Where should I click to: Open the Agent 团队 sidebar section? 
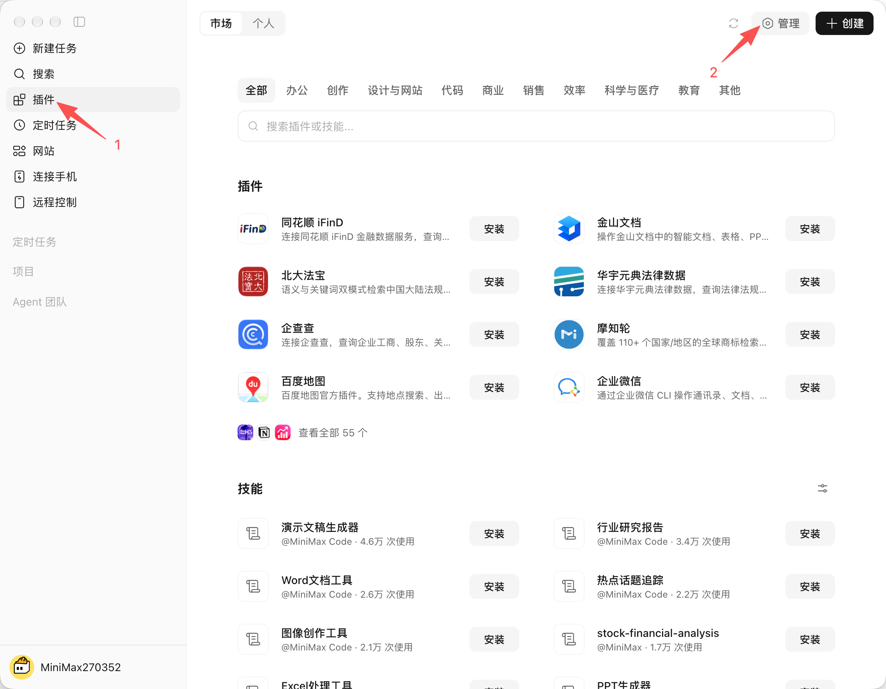click(x=40, y=302)
